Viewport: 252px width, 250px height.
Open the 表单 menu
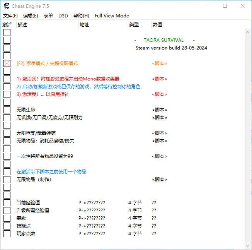pos(48,16)
